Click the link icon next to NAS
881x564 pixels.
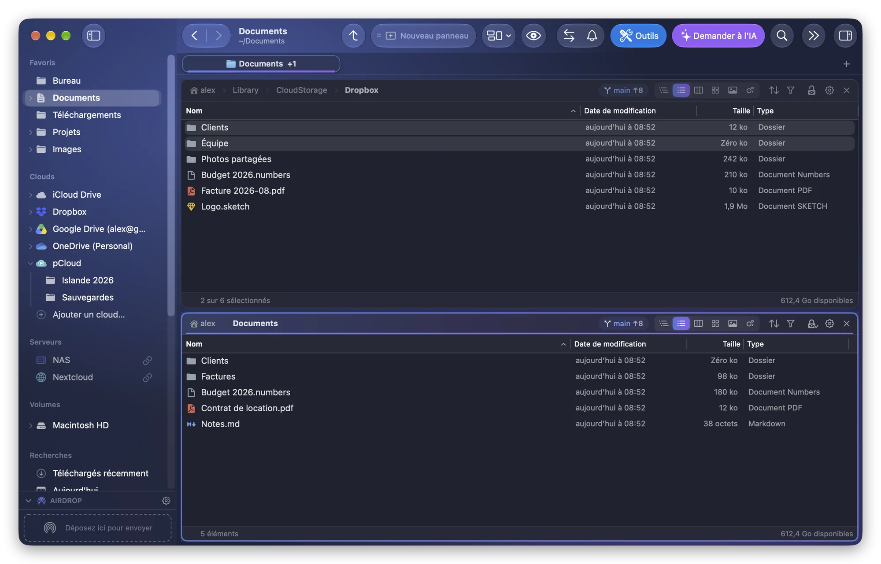click(x=148, y=361)
